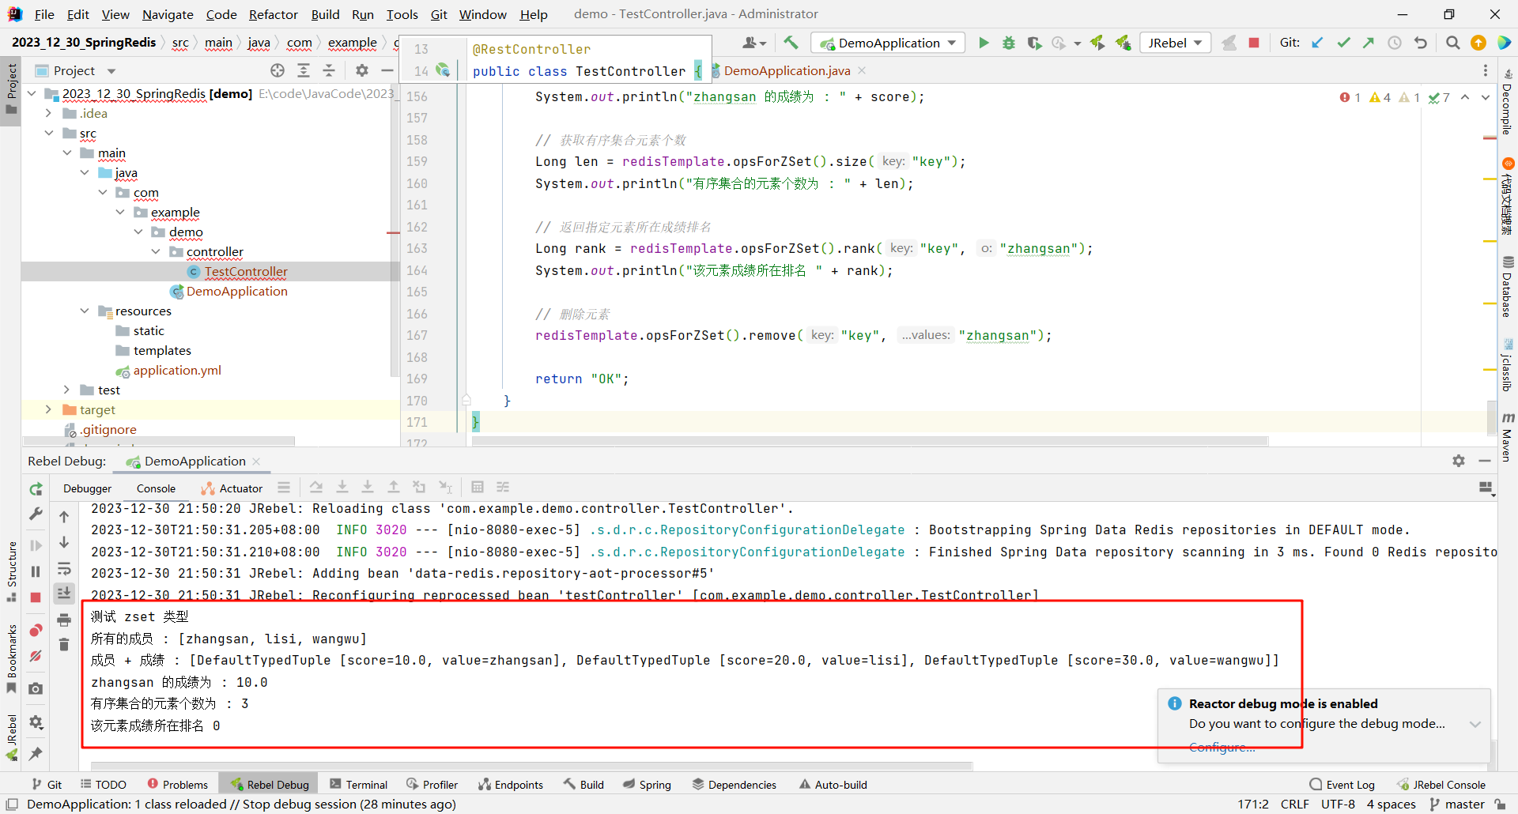1518x814 pixels.
Task: Expand the Reactor debug notification chevron
Action: click(1475, 724)
